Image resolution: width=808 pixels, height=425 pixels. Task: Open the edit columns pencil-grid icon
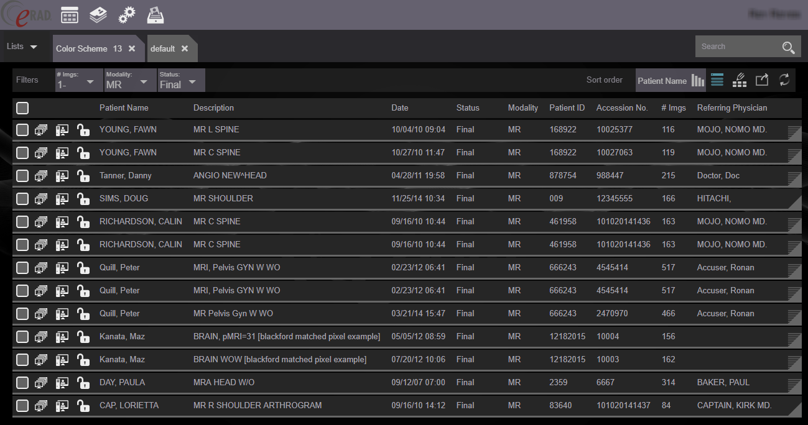pyautogui.click(x=740, y=80)
